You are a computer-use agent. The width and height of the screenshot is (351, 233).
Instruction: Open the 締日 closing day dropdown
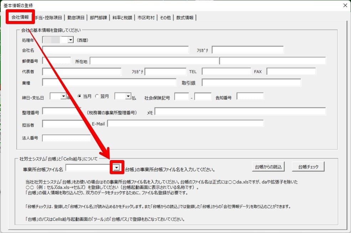coord(63,96)
